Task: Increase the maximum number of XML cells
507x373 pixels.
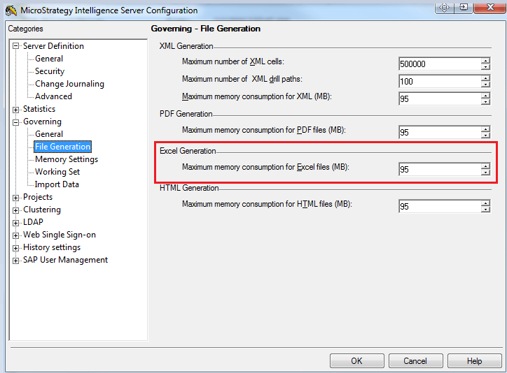Action: pyautogui.click(x=486, y=61)
